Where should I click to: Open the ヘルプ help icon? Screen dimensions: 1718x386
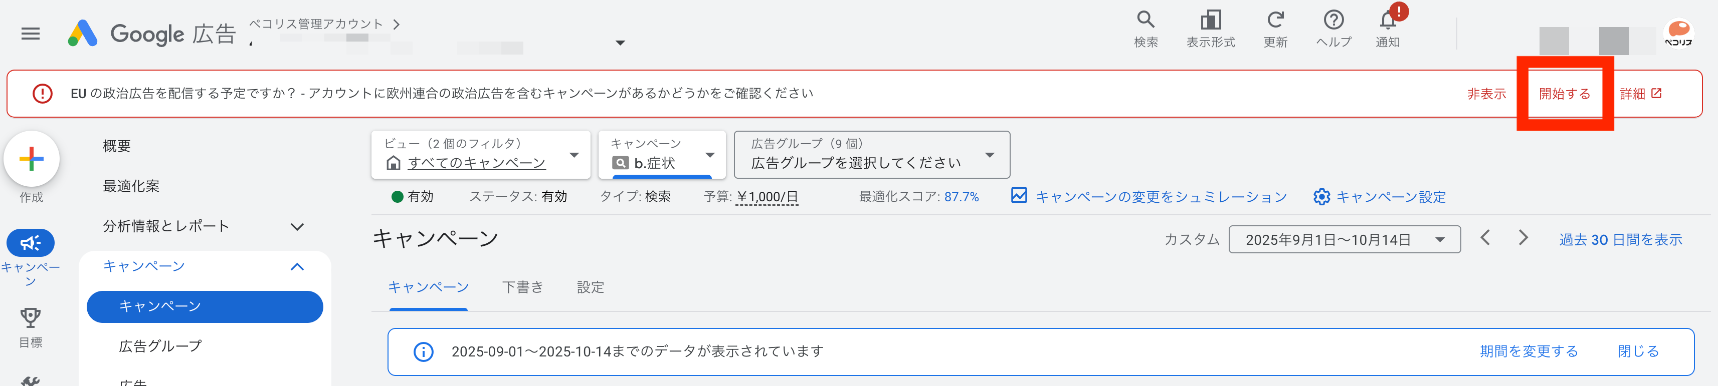pyautogui.click(x=1333, y=21)
